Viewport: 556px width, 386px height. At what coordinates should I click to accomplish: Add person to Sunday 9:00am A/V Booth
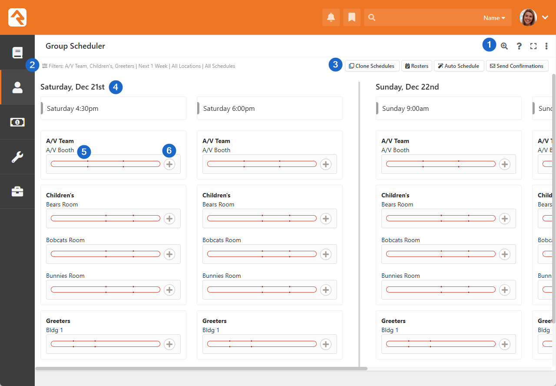505,164
